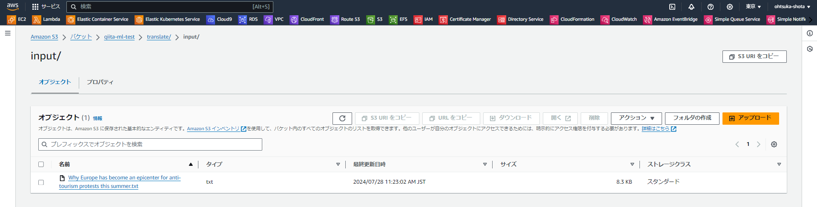Sort by タイプ column arrow
Screen dimensions: 817x207
(x=338, y=164)
